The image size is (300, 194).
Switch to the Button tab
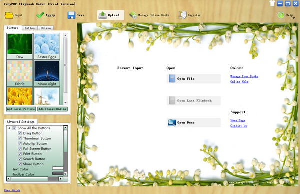pyautogui.click(x=30, y=28)
